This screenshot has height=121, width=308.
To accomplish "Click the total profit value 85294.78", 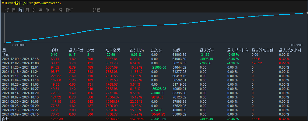I will (x=112, y=119).
